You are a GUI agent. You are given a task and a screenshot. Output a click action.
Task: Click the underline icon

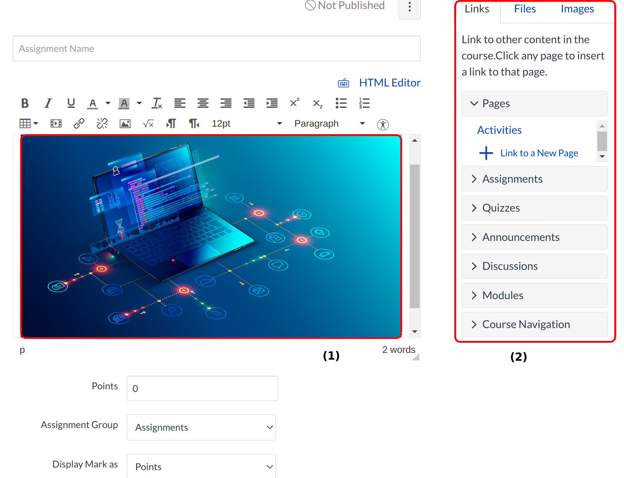pos(71,103)
